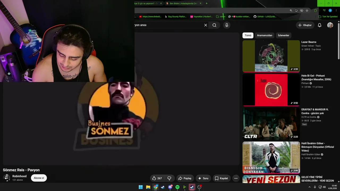Click the volume icon in system tray
This screenshot has width=340, height=191.
click(x=324, y=187)
